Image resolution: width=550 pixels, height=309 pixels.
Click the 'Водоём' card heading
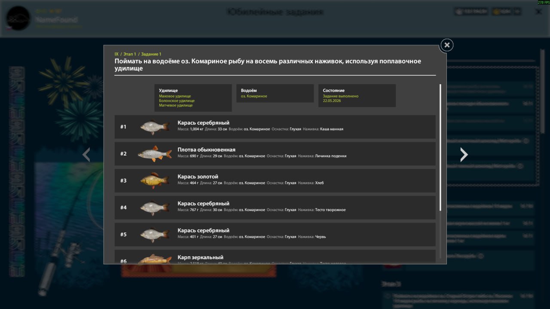(x=249, y=91)
